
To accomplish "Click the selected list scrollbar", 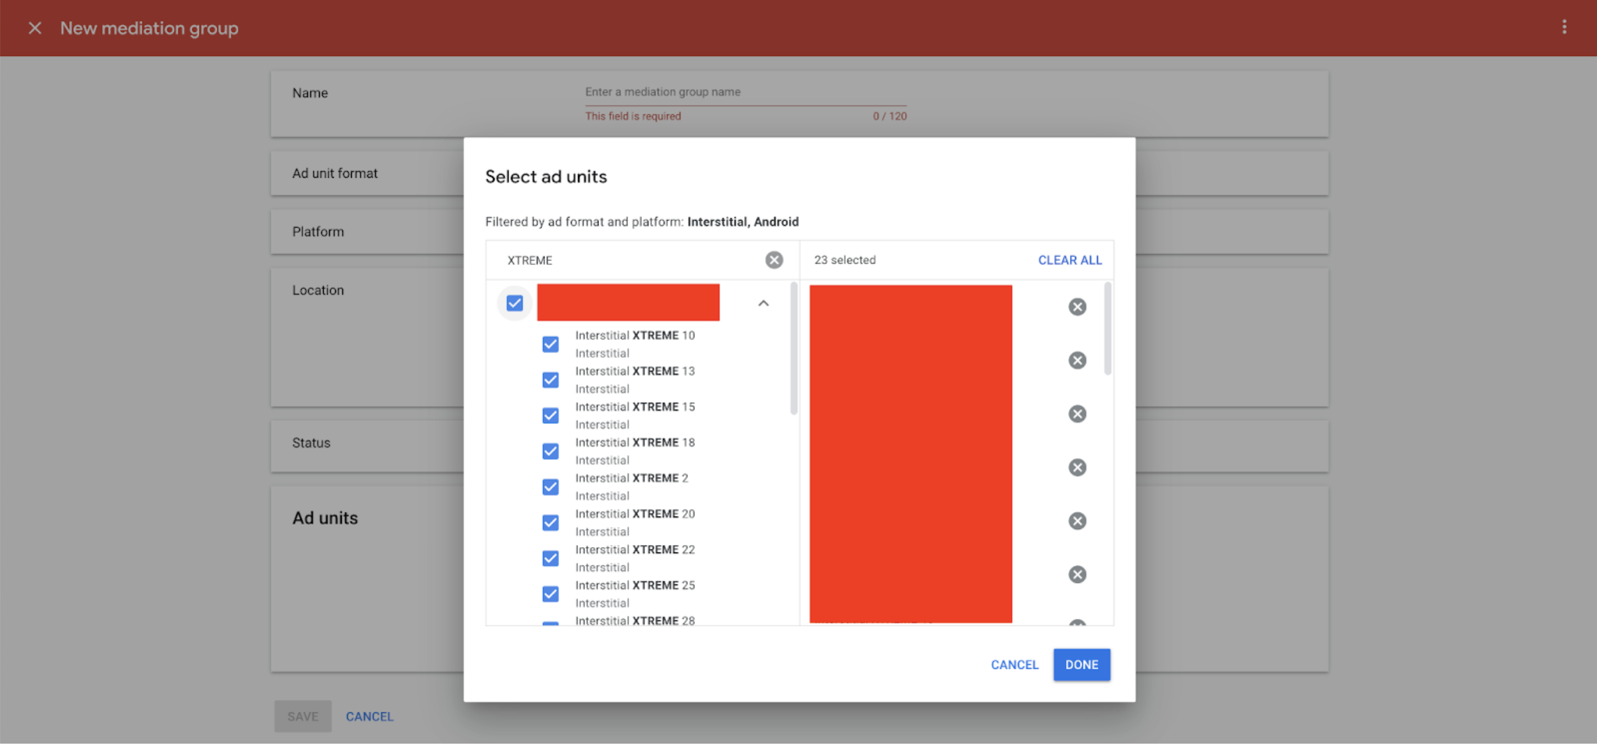I will click(1107, 329).
